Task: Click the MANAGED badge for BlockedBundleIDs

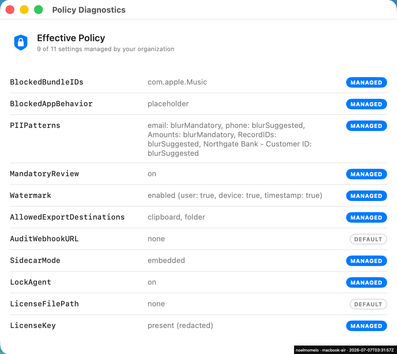Action: tap(366, 82)
